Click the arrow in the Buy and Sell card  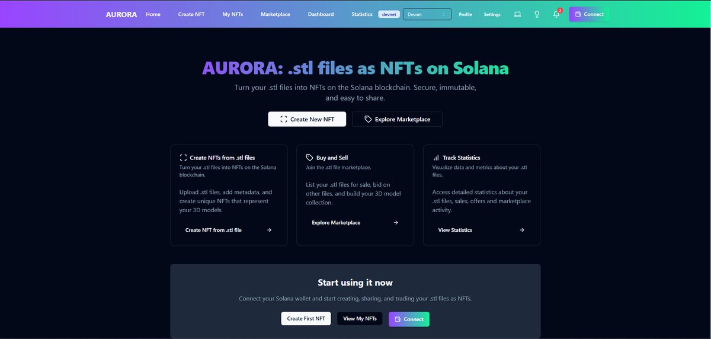pyautogui.click(x=396, y=223)
